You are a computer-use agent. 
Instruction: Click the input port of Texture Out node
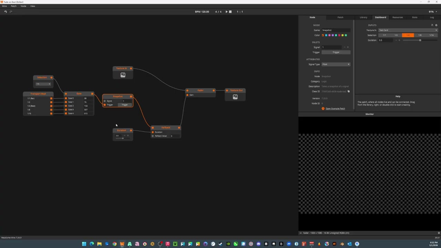[x=227, y=91]
